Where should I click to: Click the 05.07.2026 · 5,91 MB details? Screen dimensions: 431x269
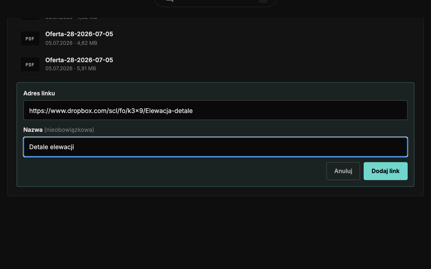[x=71, y=68]
